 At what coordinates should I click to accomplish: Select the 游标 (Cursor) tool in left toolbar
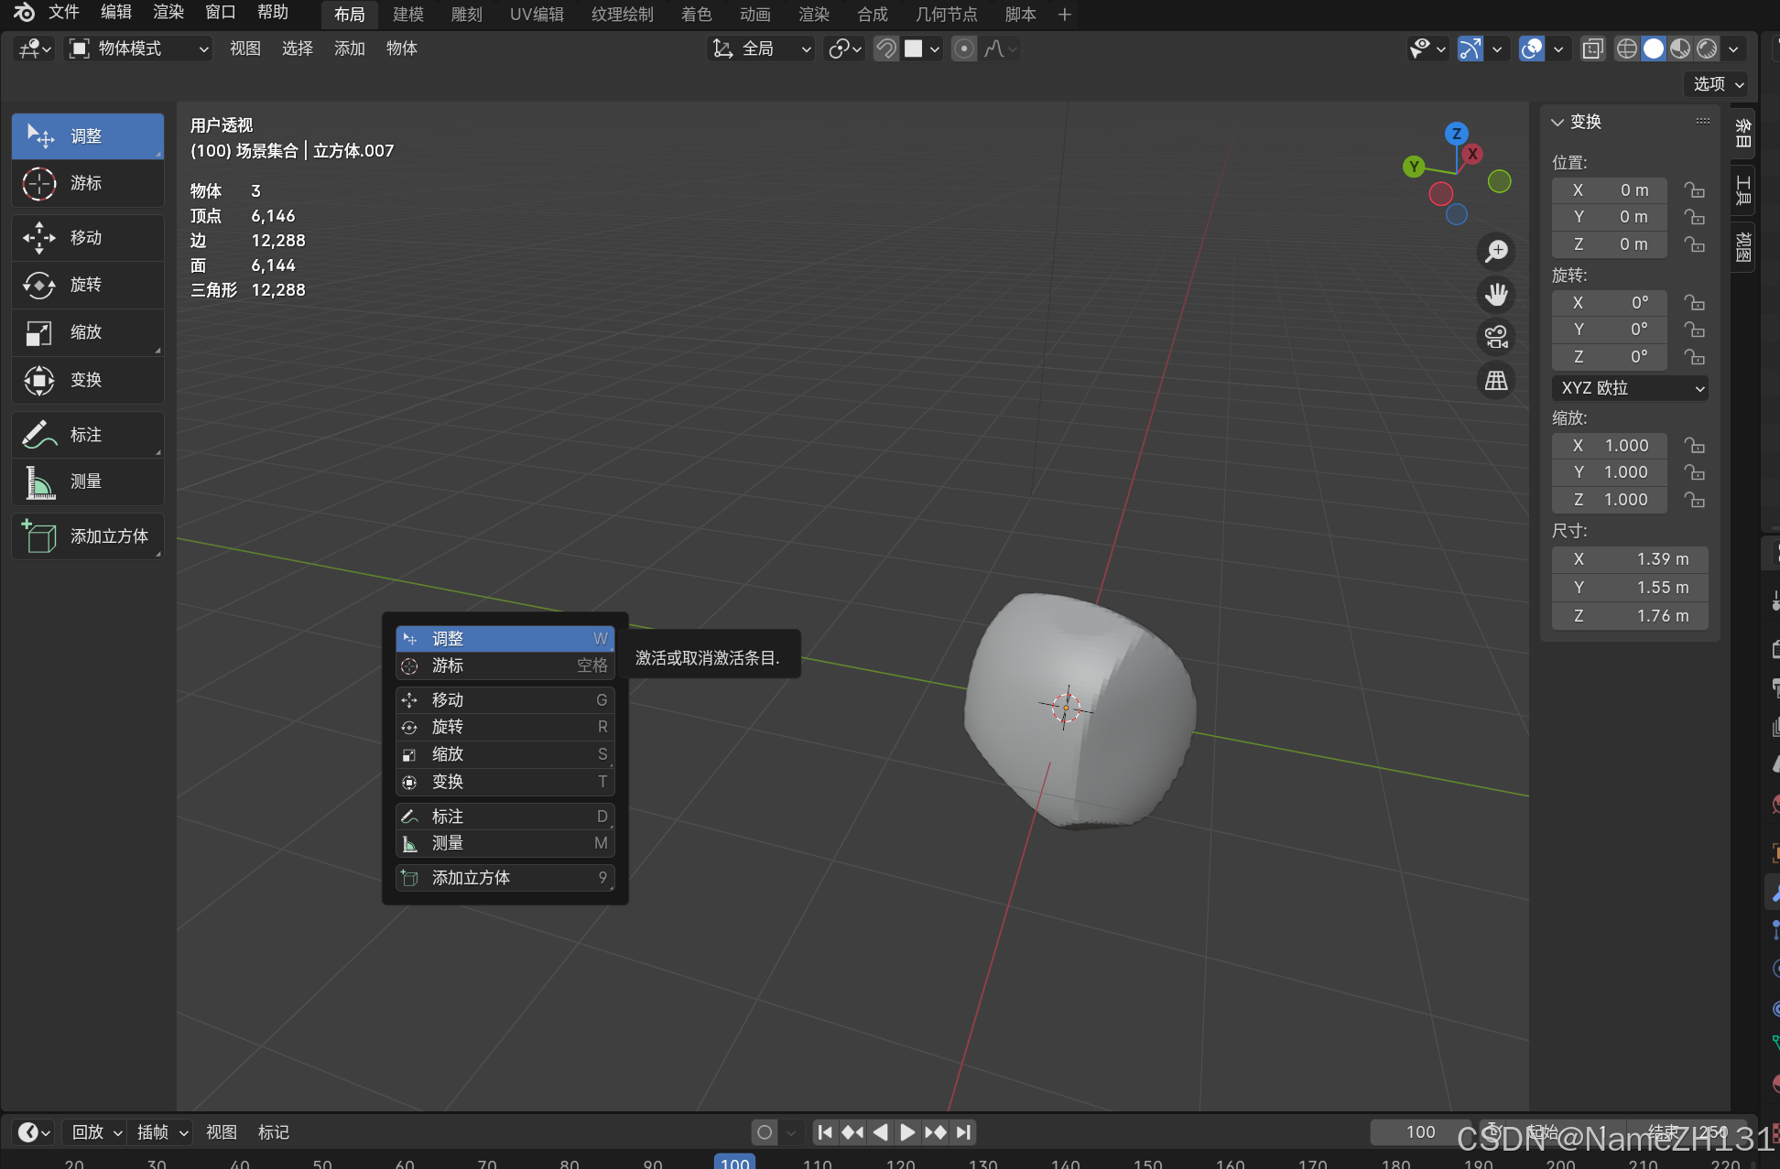[87, 183]
